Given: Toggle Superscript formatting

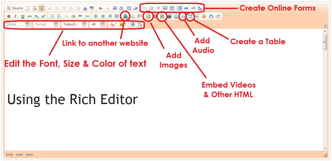Looking at the screenshot, I should [x=44, y=16].
